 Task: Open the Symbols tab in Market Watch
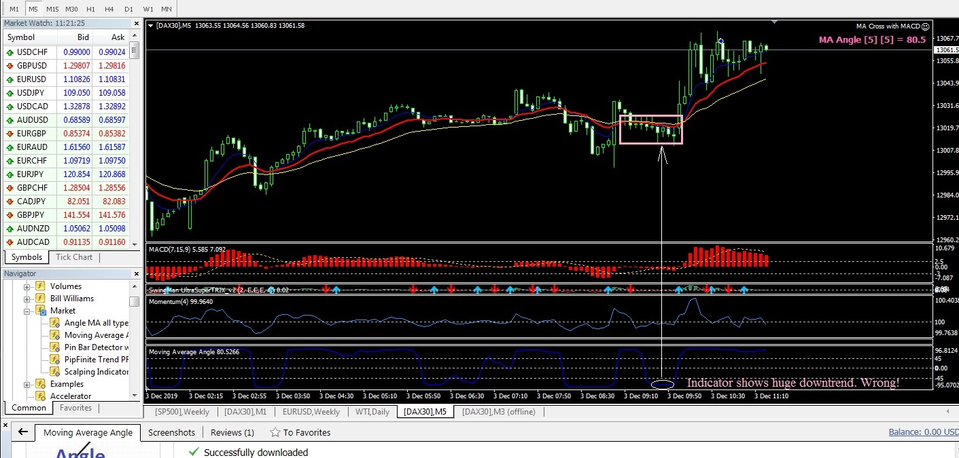point(27,257)
